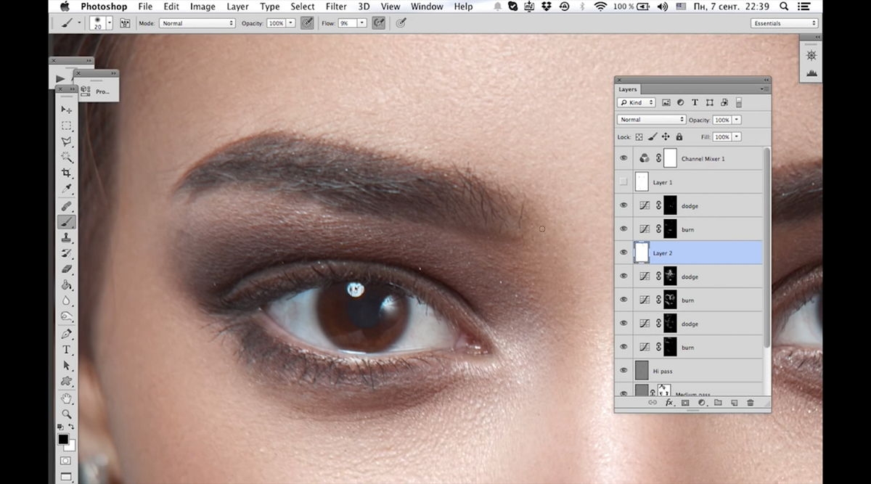The image size is (871, 484).
Task: Select the Type tool
Action: (66, 350)
